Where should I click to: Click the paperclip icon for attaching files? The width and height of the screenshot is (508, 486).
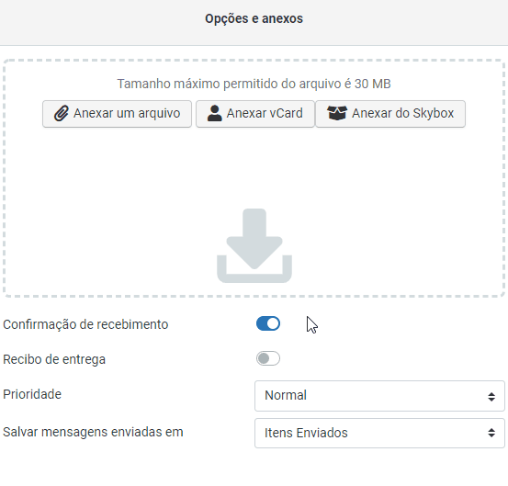(62, 113)
